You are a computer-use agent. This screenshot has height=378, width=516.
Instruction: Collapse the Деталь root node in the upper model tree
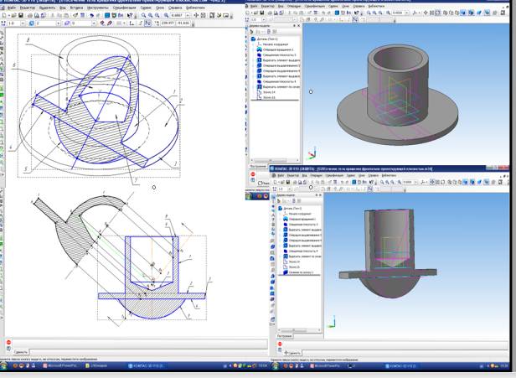[x=252, y=39]
